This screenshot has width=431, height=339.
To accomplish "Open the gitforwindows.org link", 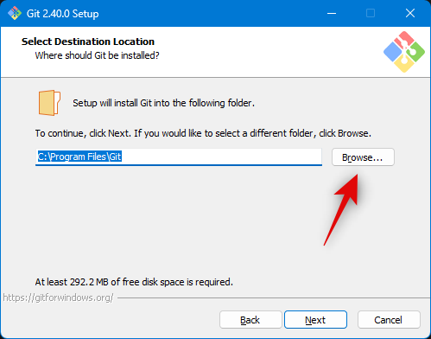I will (x=58, y=297).
